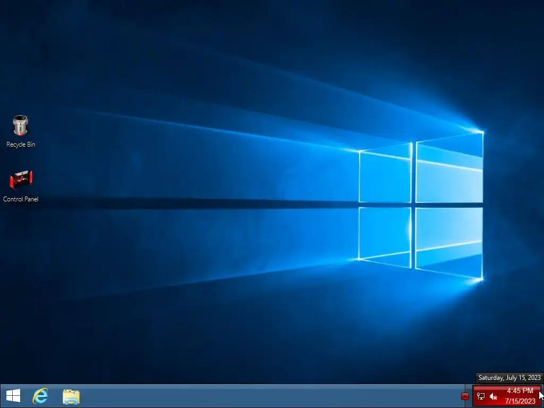Screen dimensions: 544x408
Task: Click the 4:45 PM taskbar clock
Action: [x=520, y=396]
